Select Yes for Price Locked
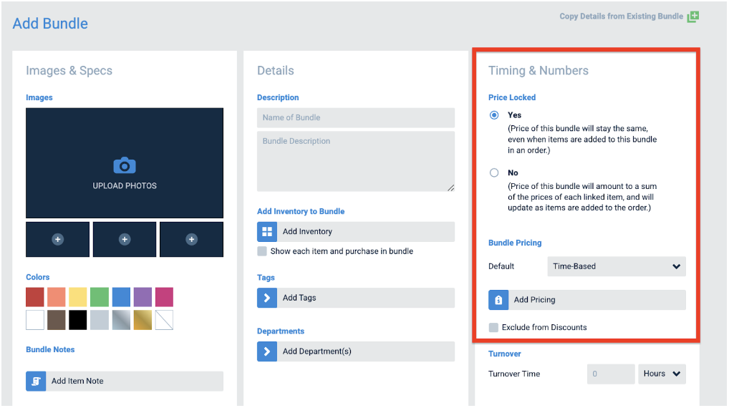Image resolution: width=729 pixels, height=408 pixels. pos(494,115)
